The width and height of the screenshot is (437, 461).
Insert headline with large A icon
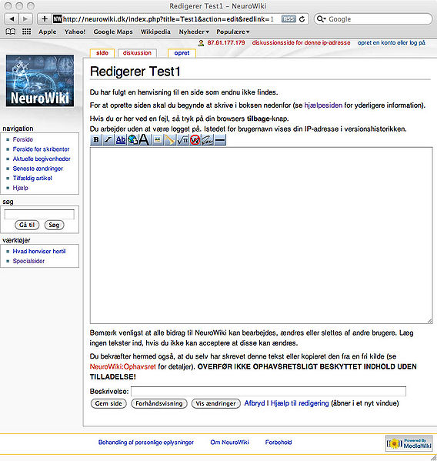pyautogui.click(x=144, y=140)
